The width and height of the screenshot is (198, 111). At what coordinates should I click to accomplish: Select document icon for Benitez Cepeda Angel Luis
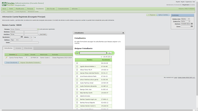(x=77, y=99)
